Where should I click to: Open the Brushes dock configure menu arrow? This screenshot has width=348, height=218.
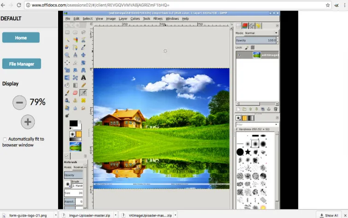[277, 118]
